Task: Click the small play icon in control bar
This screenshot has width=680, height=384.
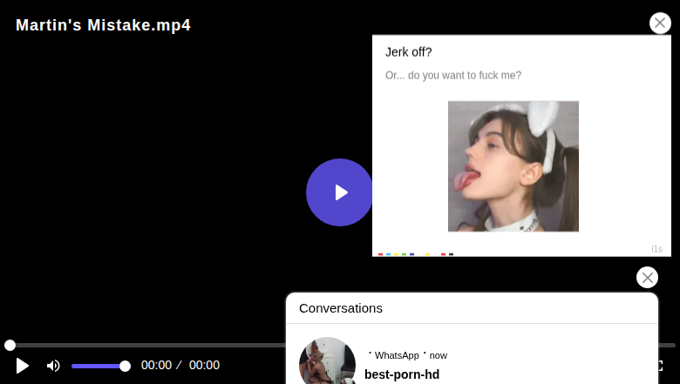Action: click(x=23, y=366)
